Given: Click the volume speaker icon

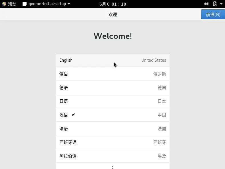Looking at the screenshot, I should pos(206,4).
